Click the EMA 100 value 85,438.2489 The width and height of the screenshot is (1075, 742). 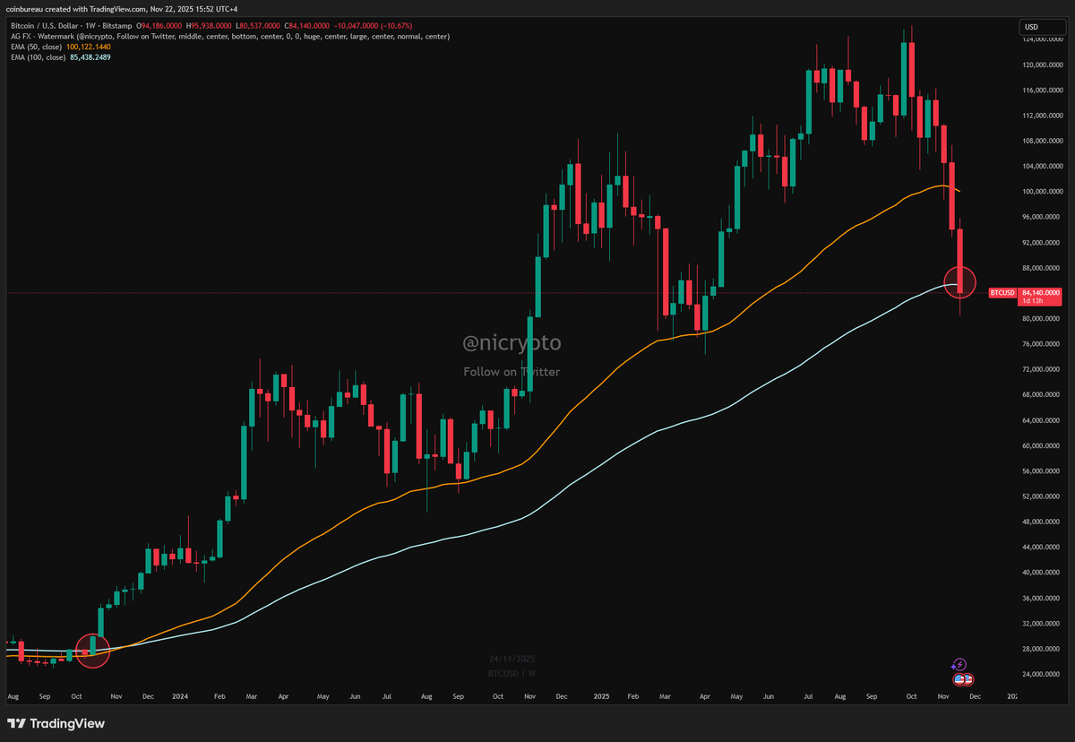point(90,56)
